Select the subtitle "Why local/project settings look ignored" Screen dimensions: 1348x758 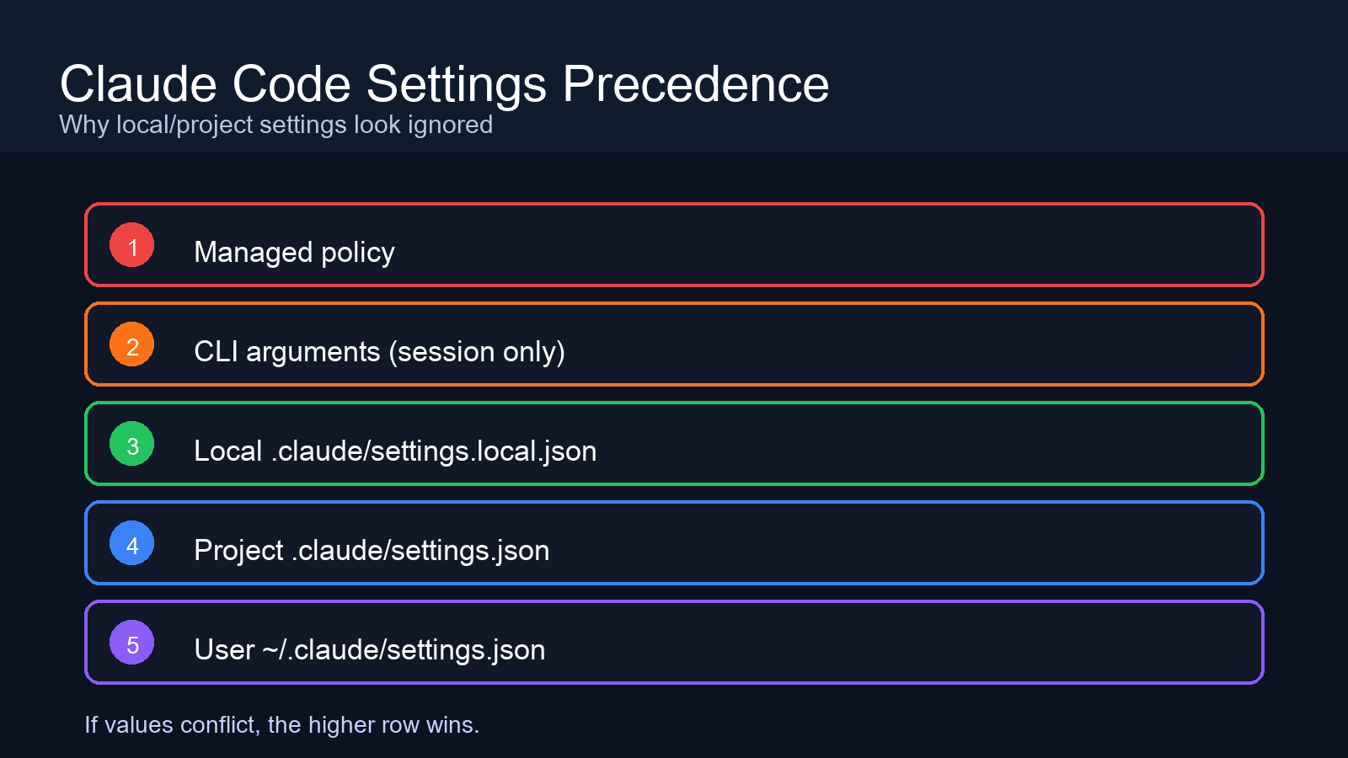pyautogui.click(x=275, y=125)
